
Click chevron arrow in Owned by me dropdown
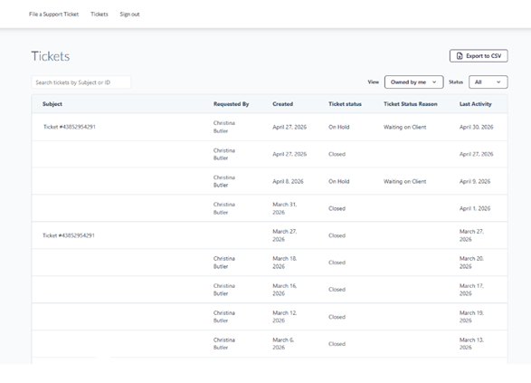tap(434, 82)
